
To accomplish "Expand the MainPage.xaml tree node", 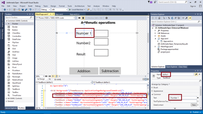I will click(155, 47).
